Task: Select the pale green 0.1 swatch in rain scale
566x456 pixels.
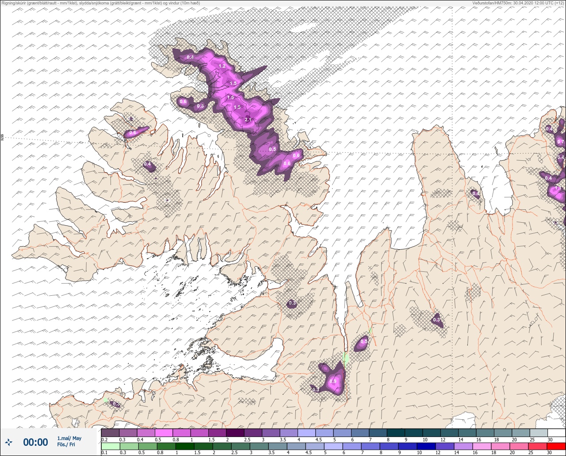Action: pos(110,446)
